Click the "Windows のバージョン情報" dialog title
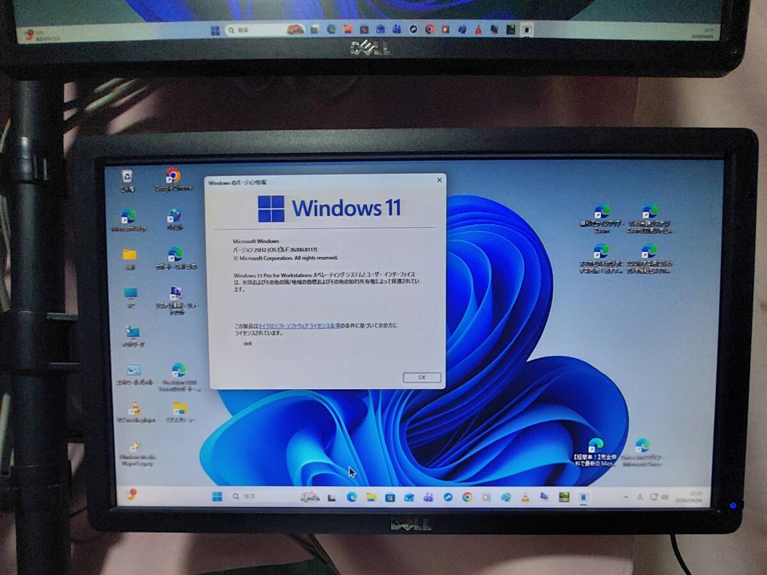This screenshot has height=575, width=767. click(238, 182)
